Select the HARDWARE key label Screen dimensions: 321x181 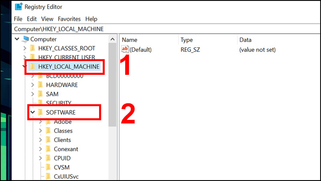tap(62, 85)
